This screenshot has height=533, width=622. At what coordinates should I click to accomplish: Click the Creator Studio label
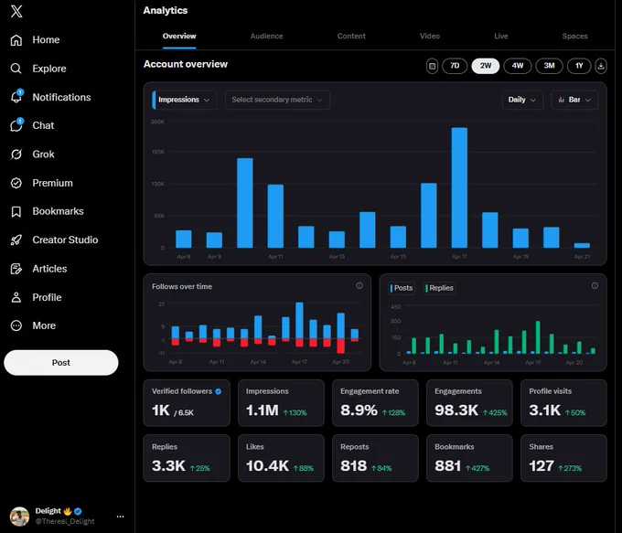click(x=65, y=240)
